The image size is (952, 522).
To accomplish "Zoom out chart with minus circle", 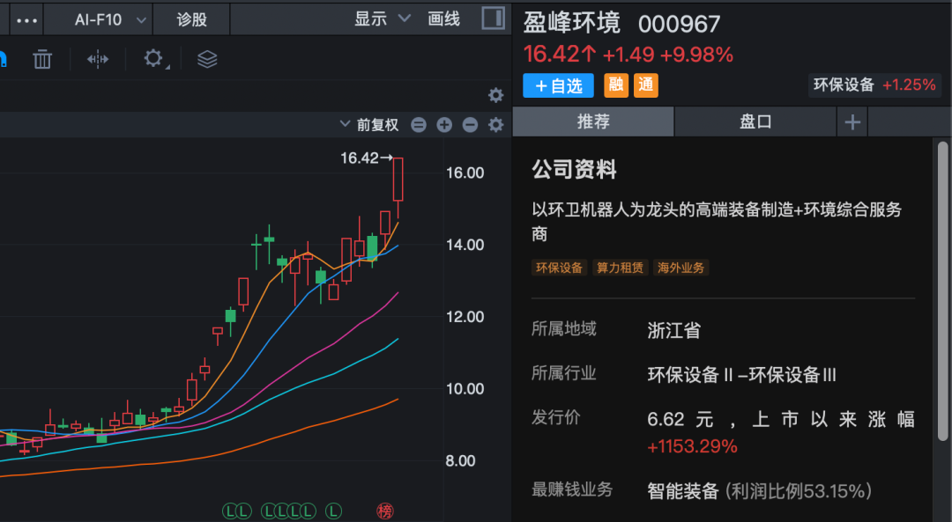I will coord(470,125).
